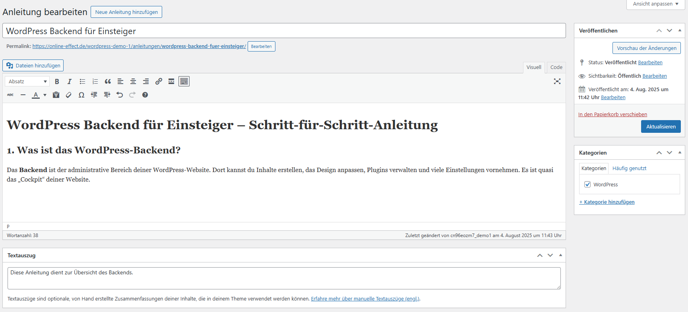Select the Kategorien tab in categories box
The height and width of the screenshot is (312, 688).
click(x=594, y=168)
